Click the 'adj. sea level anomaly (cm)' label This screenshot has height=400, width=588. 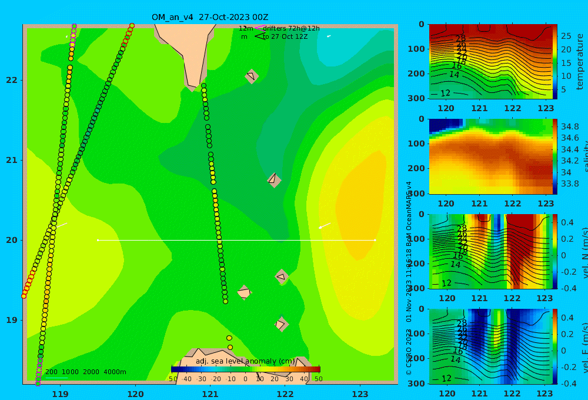click(x=245, y=361)
